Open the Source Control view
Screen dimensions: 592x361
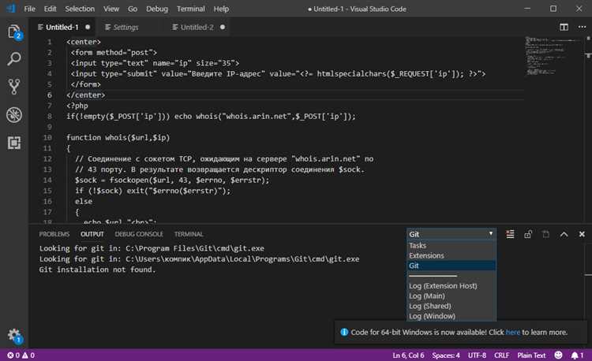click(x=13, y=87)
